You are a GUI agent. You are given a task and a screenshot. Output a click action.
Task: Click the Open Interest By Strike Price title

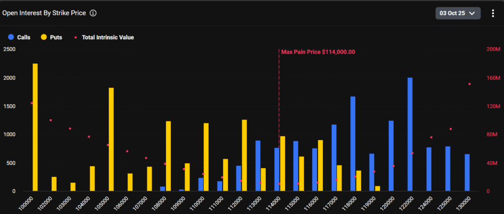tap(44, 13)
